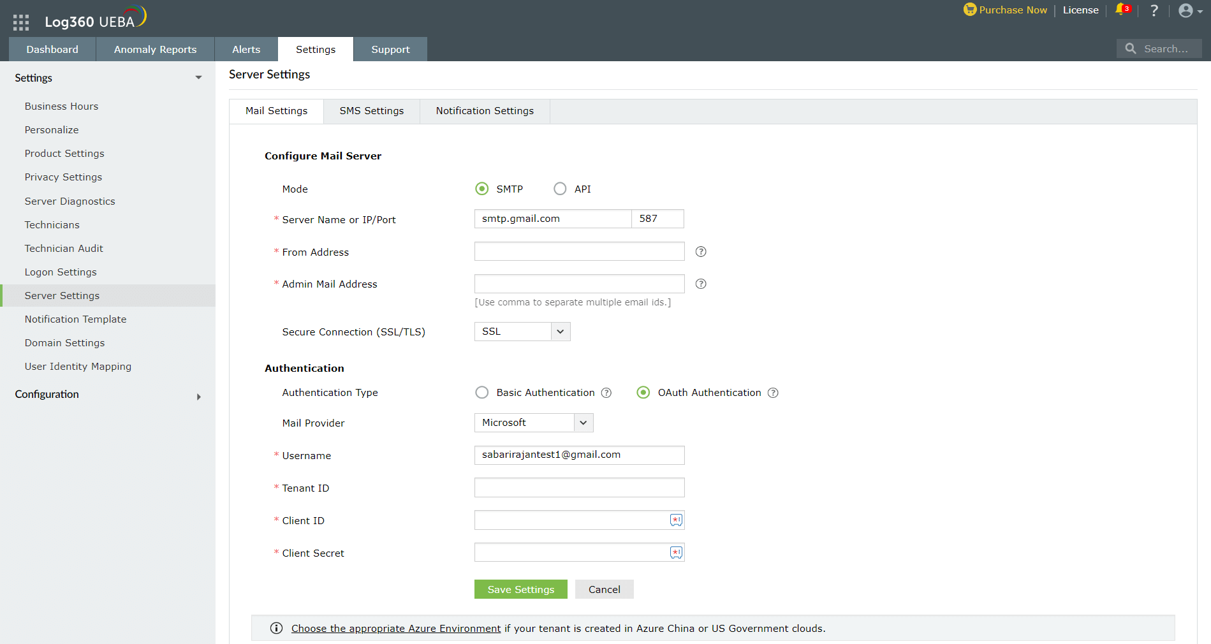Click the top Search box
The image size is (1211, 644).
[1159, 48]
